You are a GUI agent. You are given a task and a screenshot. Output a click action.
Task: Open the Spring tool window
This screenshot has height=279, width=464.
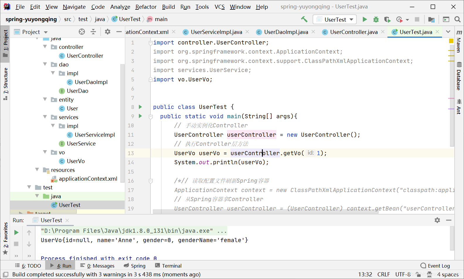tap(135, 266)
